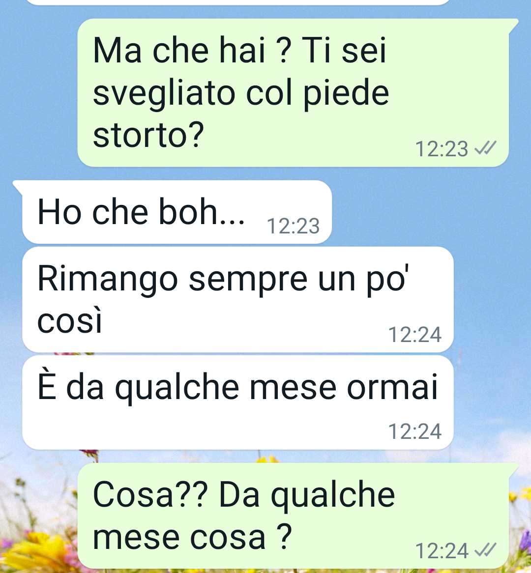Tap the 12:24 timestamp of 'mese cosa ?' message
This screenshot has height=573, width=531.
click(x=442, y=551)
